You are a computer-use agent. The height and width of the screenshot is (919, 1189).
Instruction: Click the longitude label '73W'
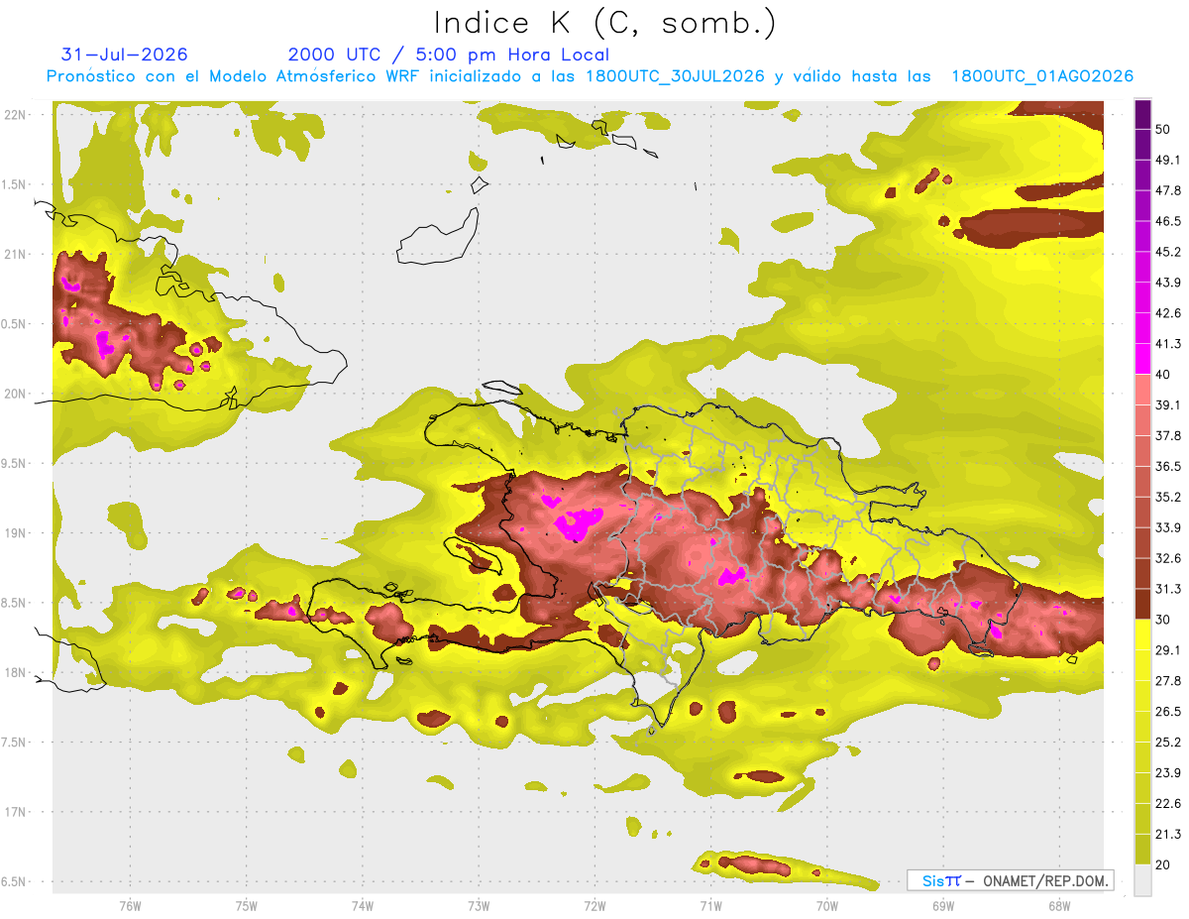479,906
